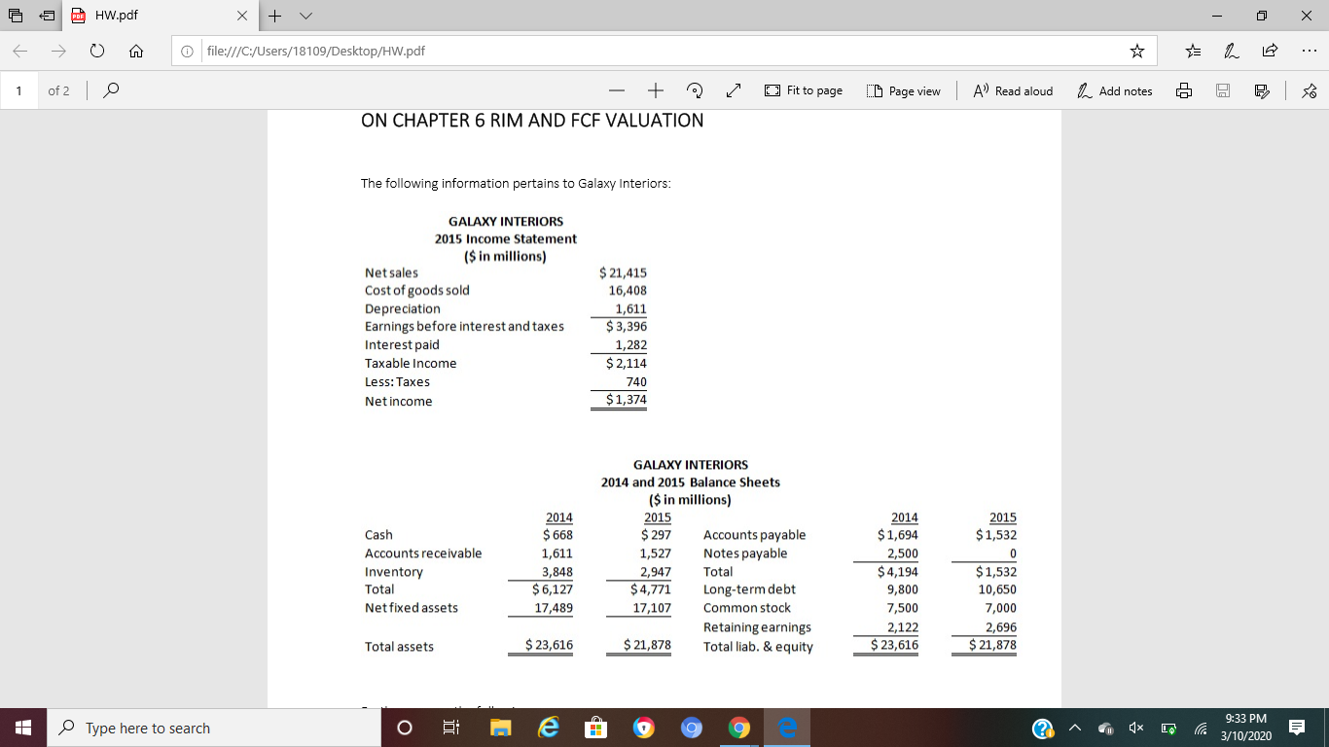Zoom out the PDF
Image resolution: width=1329 pixels, height=747 pixels.
pos(617,90)
